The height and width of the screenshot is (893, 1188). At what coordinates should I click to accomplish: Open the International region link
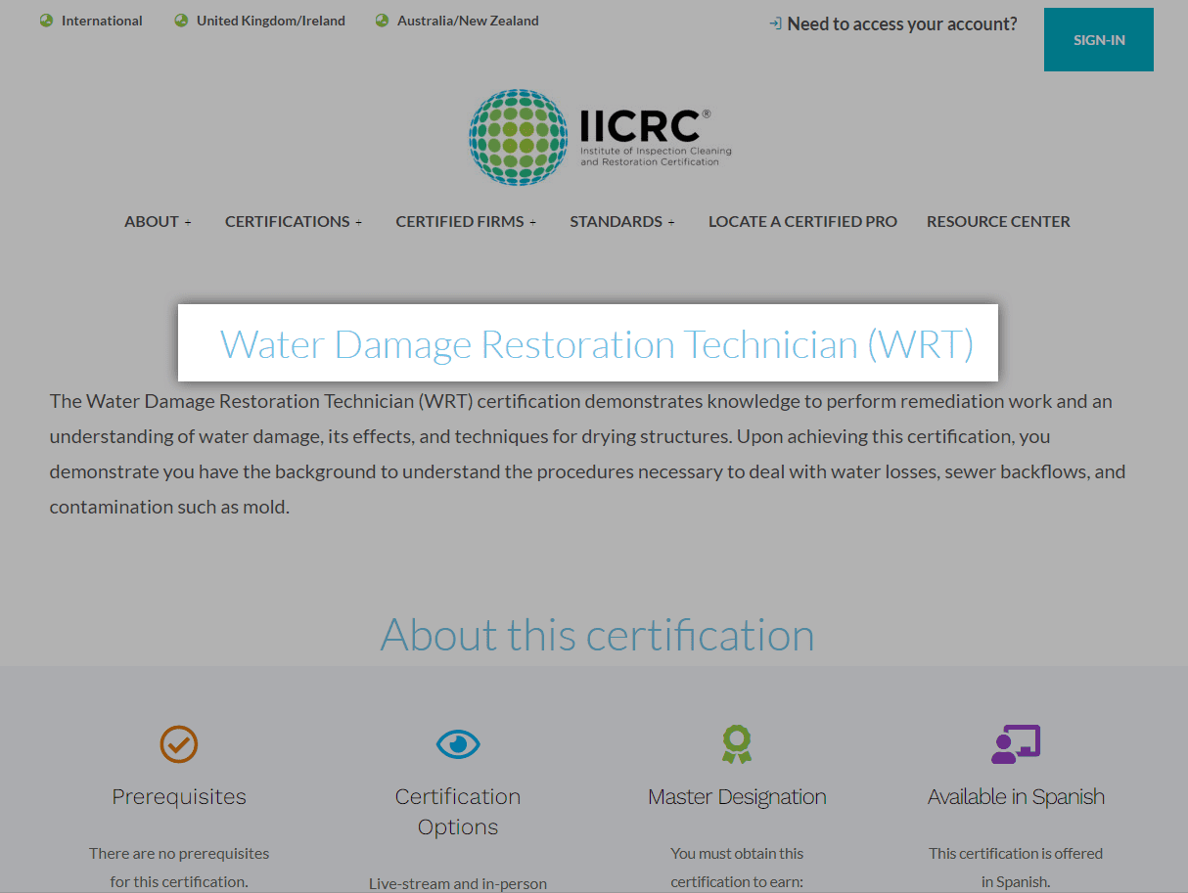(x=102, y=21)
